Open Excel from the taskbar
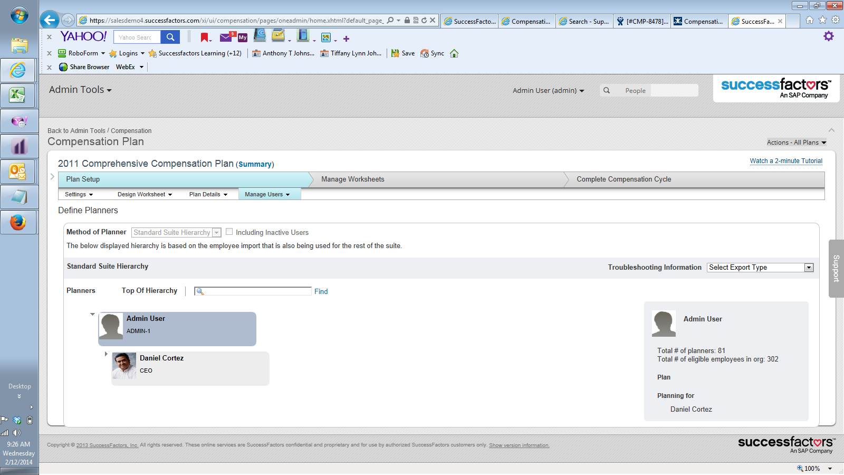This screenshot has width=844, height=475. point(18,96)
